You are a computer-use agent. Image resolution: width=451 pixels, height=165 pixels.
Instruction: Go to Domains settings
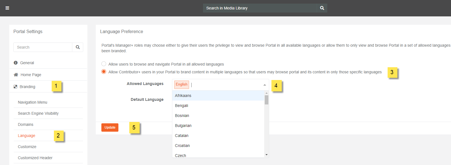pyautogui.click(x=25, y=124)
